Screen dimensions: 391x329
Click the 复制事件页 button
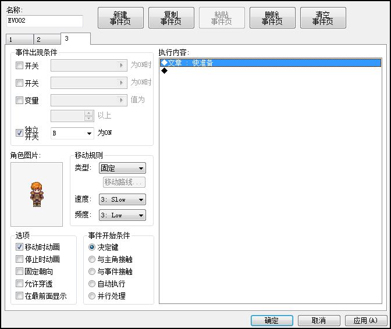point(171,17)
